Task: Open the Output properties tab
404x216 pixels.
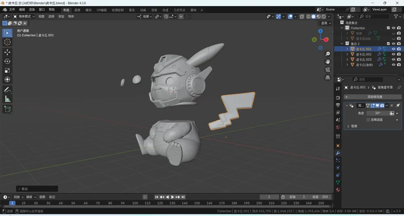Action: (x=338, y=105)
